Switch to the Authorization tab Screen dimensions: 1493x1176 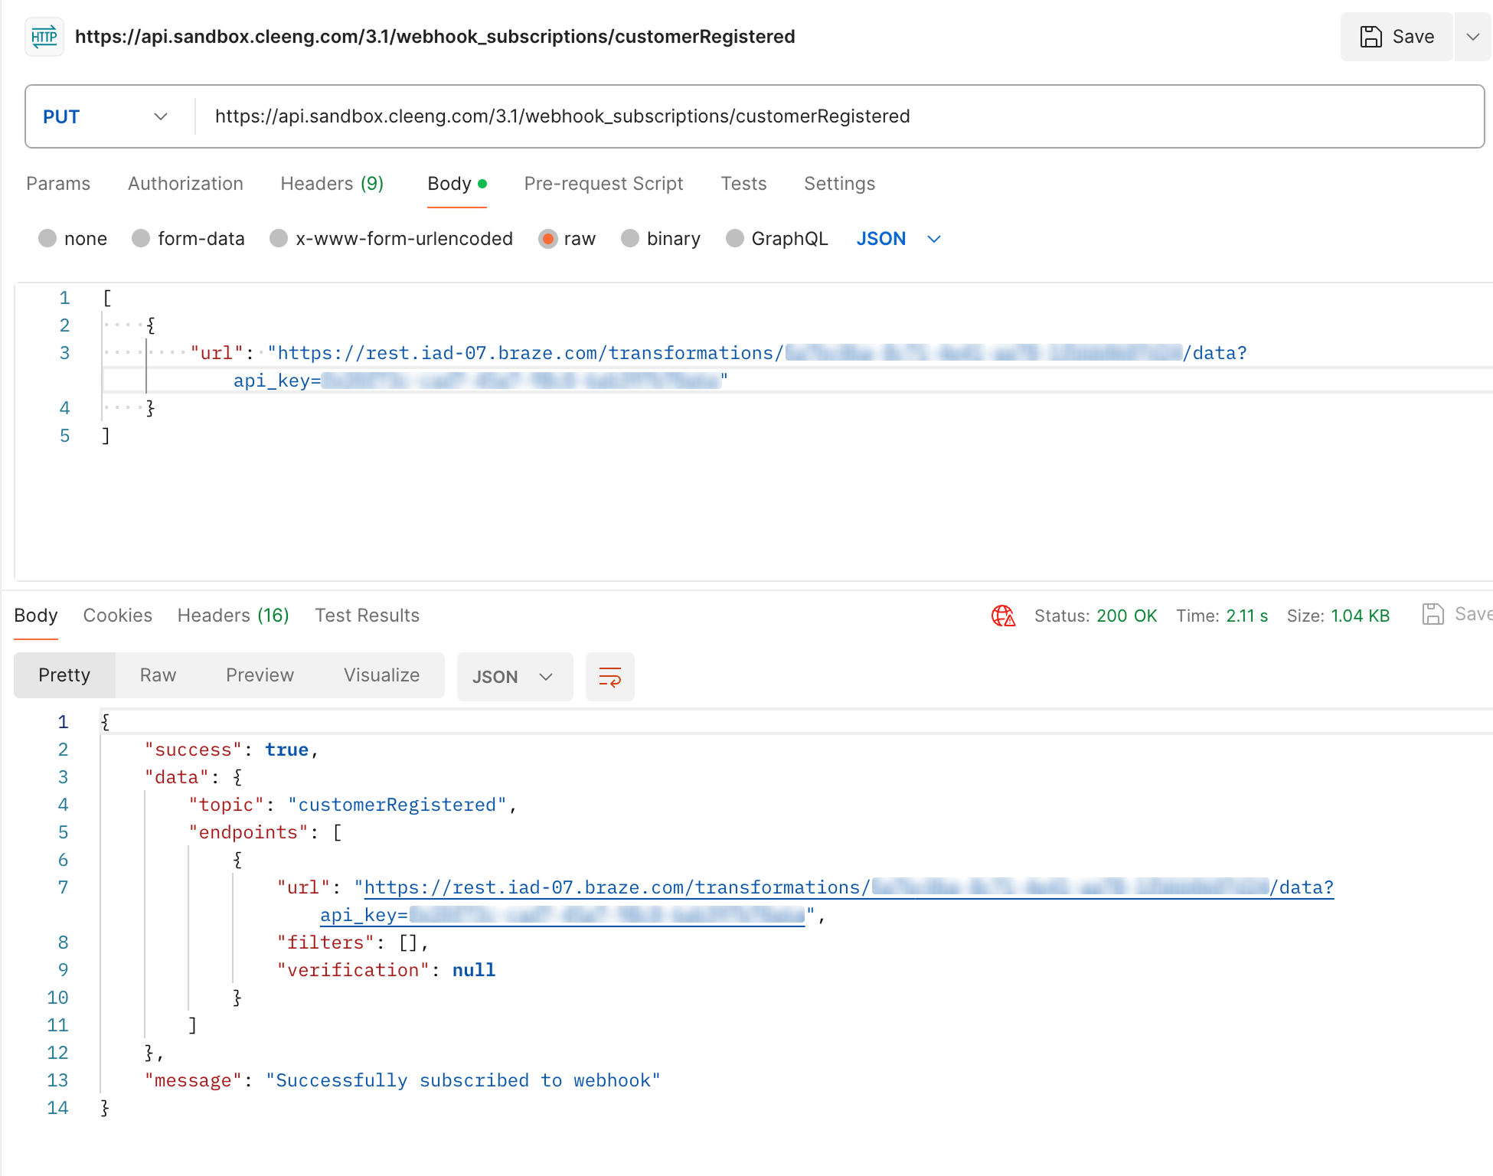point(185,184)
